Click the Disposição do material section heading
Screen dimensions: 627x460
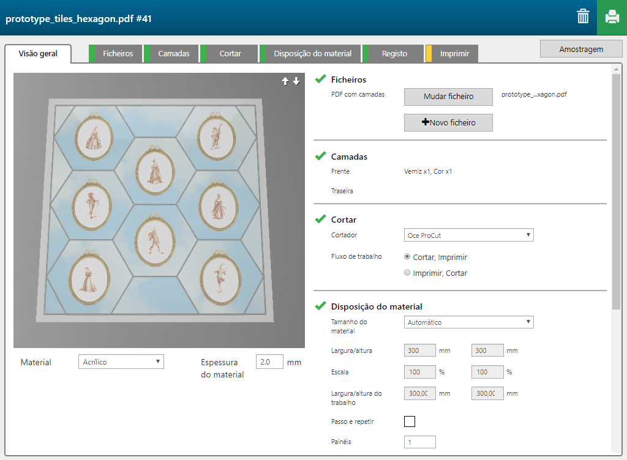click(x=377, y=306)
